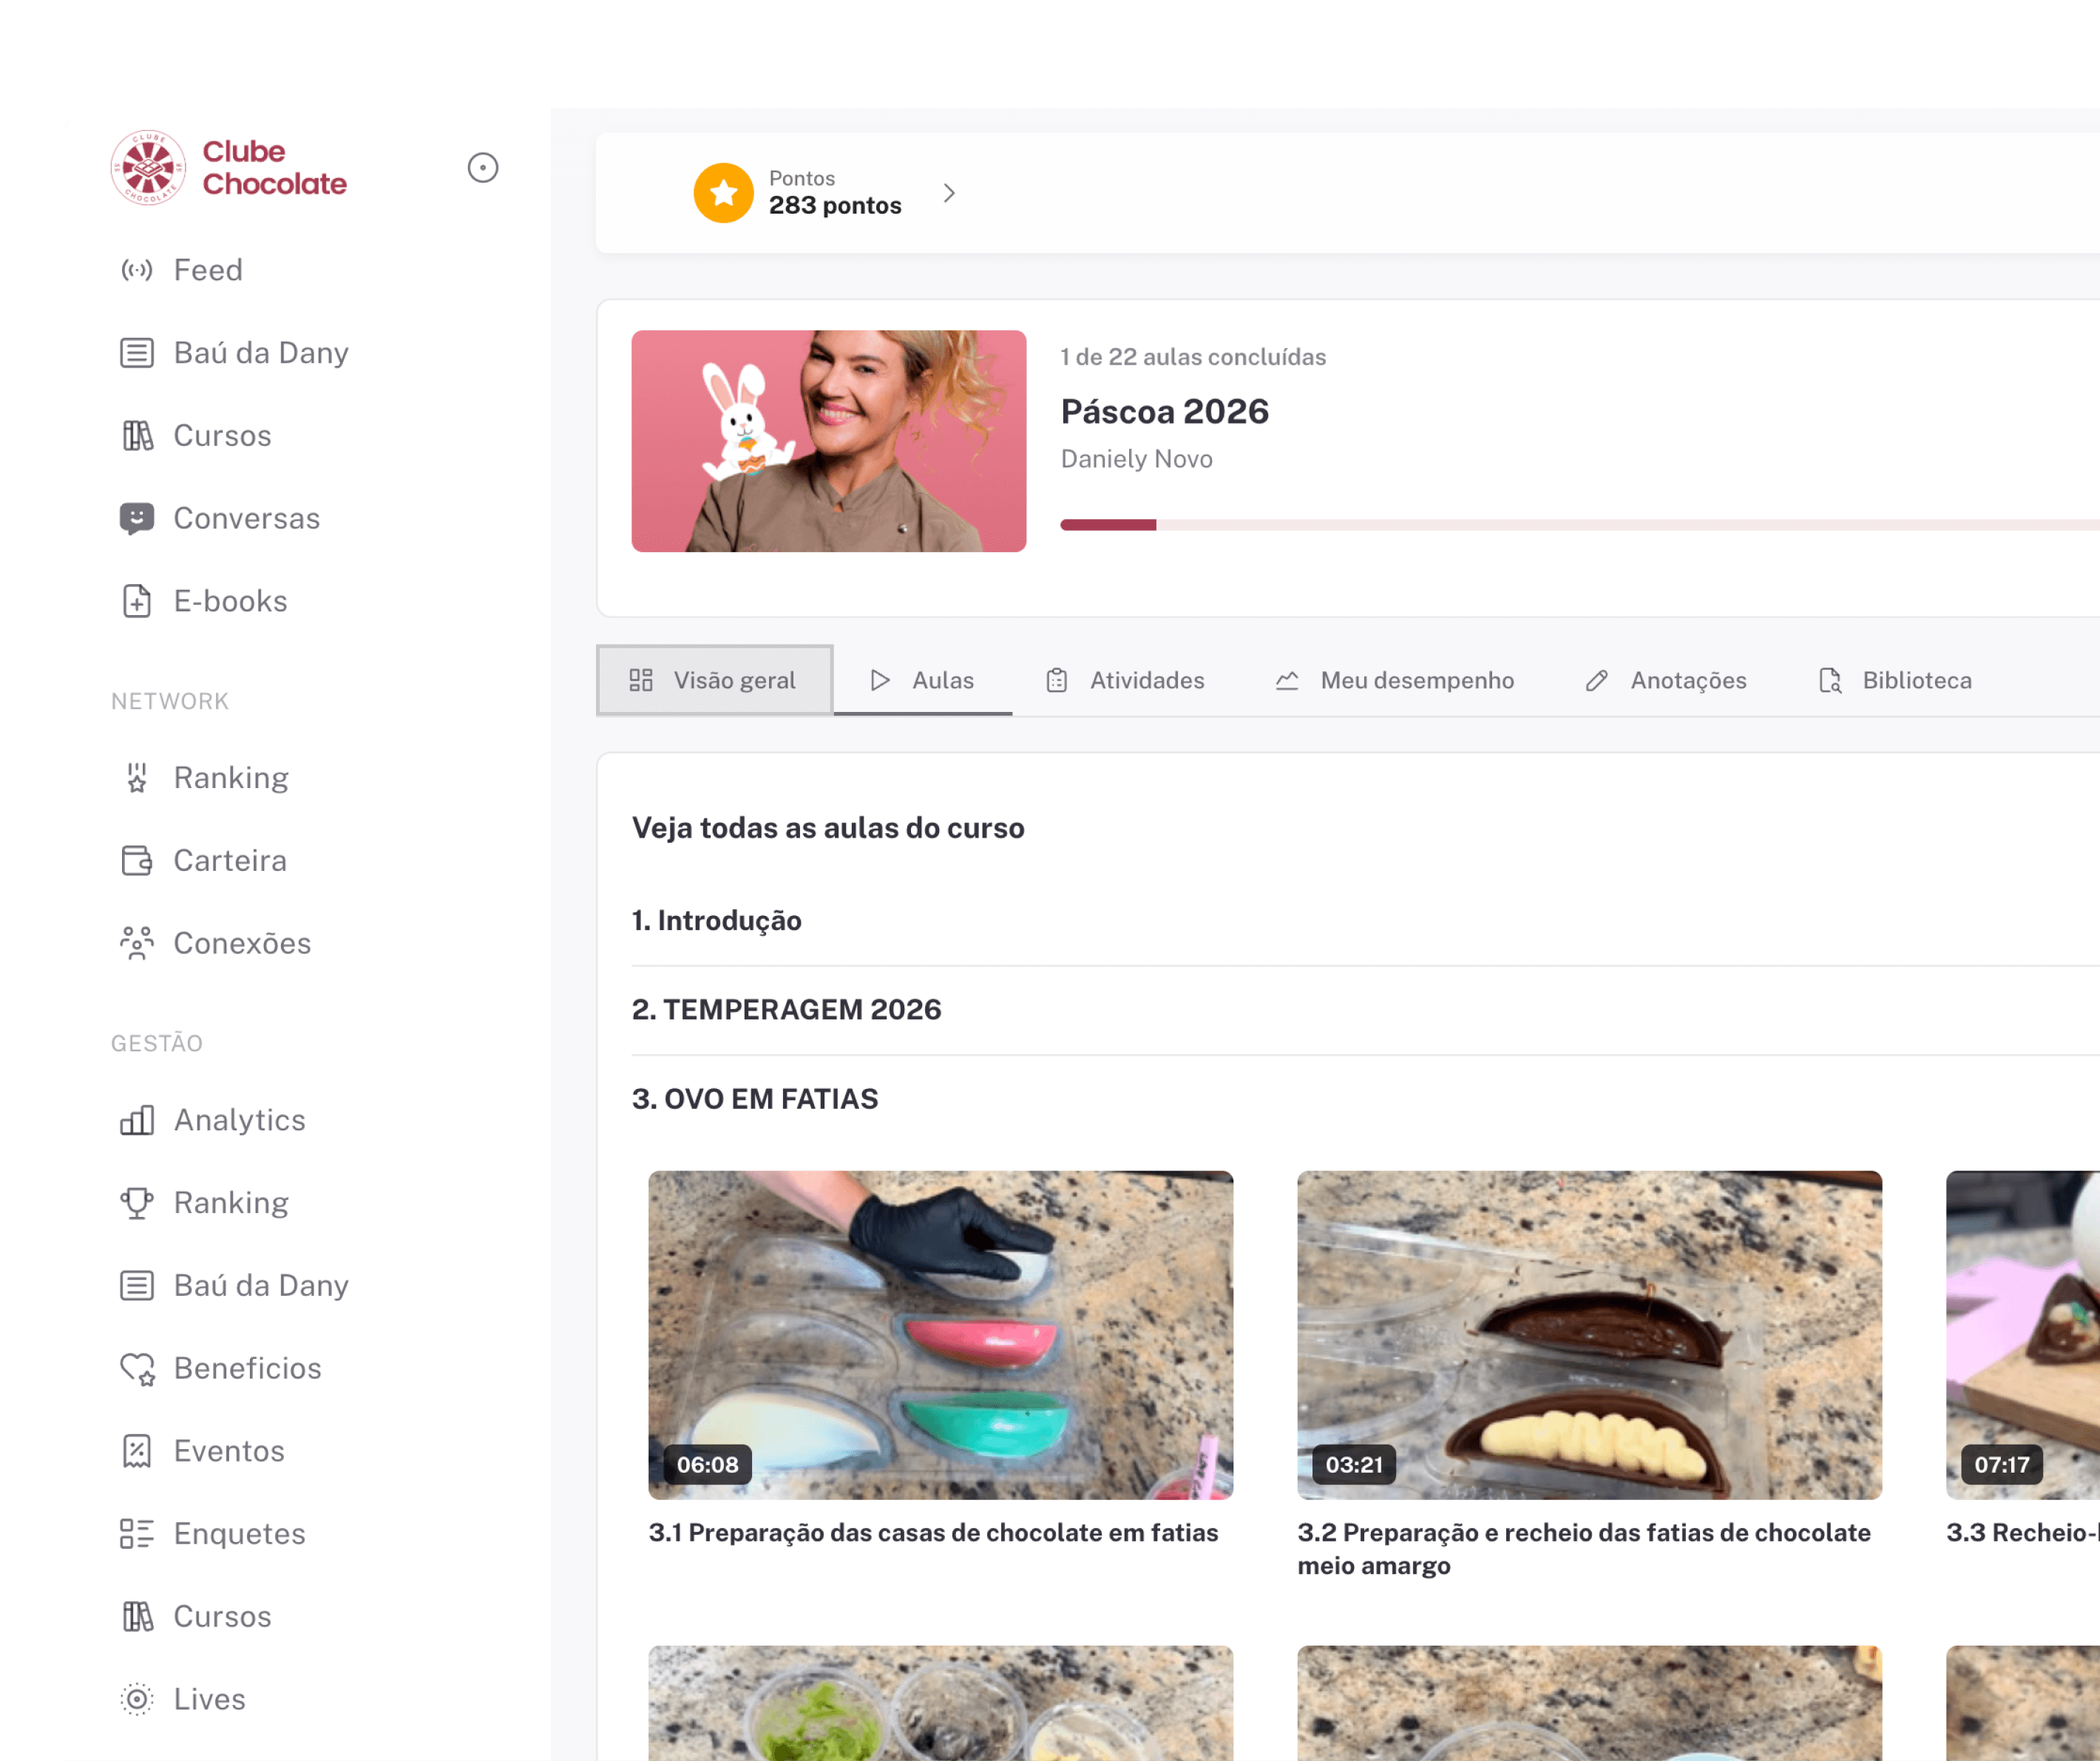Open lesson 3.1 Preparação das casas title

(934, 1533)
